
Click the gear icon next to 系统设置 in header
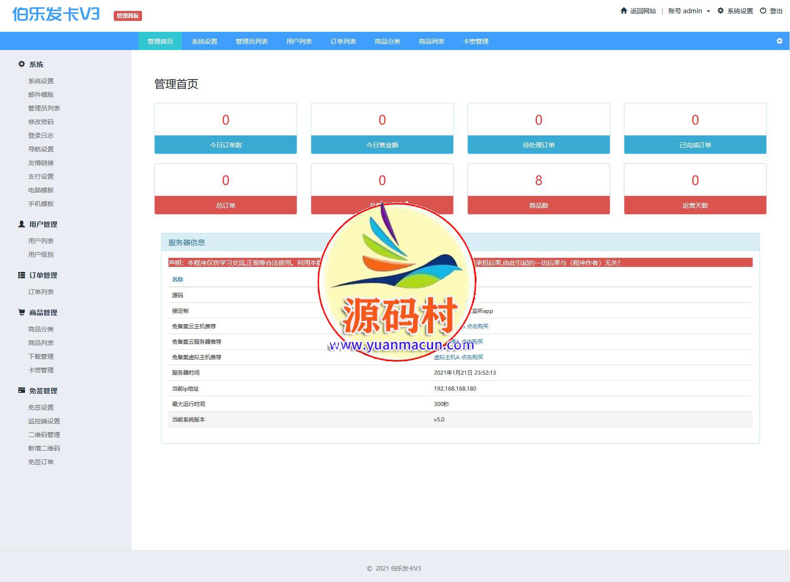pos(720,10)
